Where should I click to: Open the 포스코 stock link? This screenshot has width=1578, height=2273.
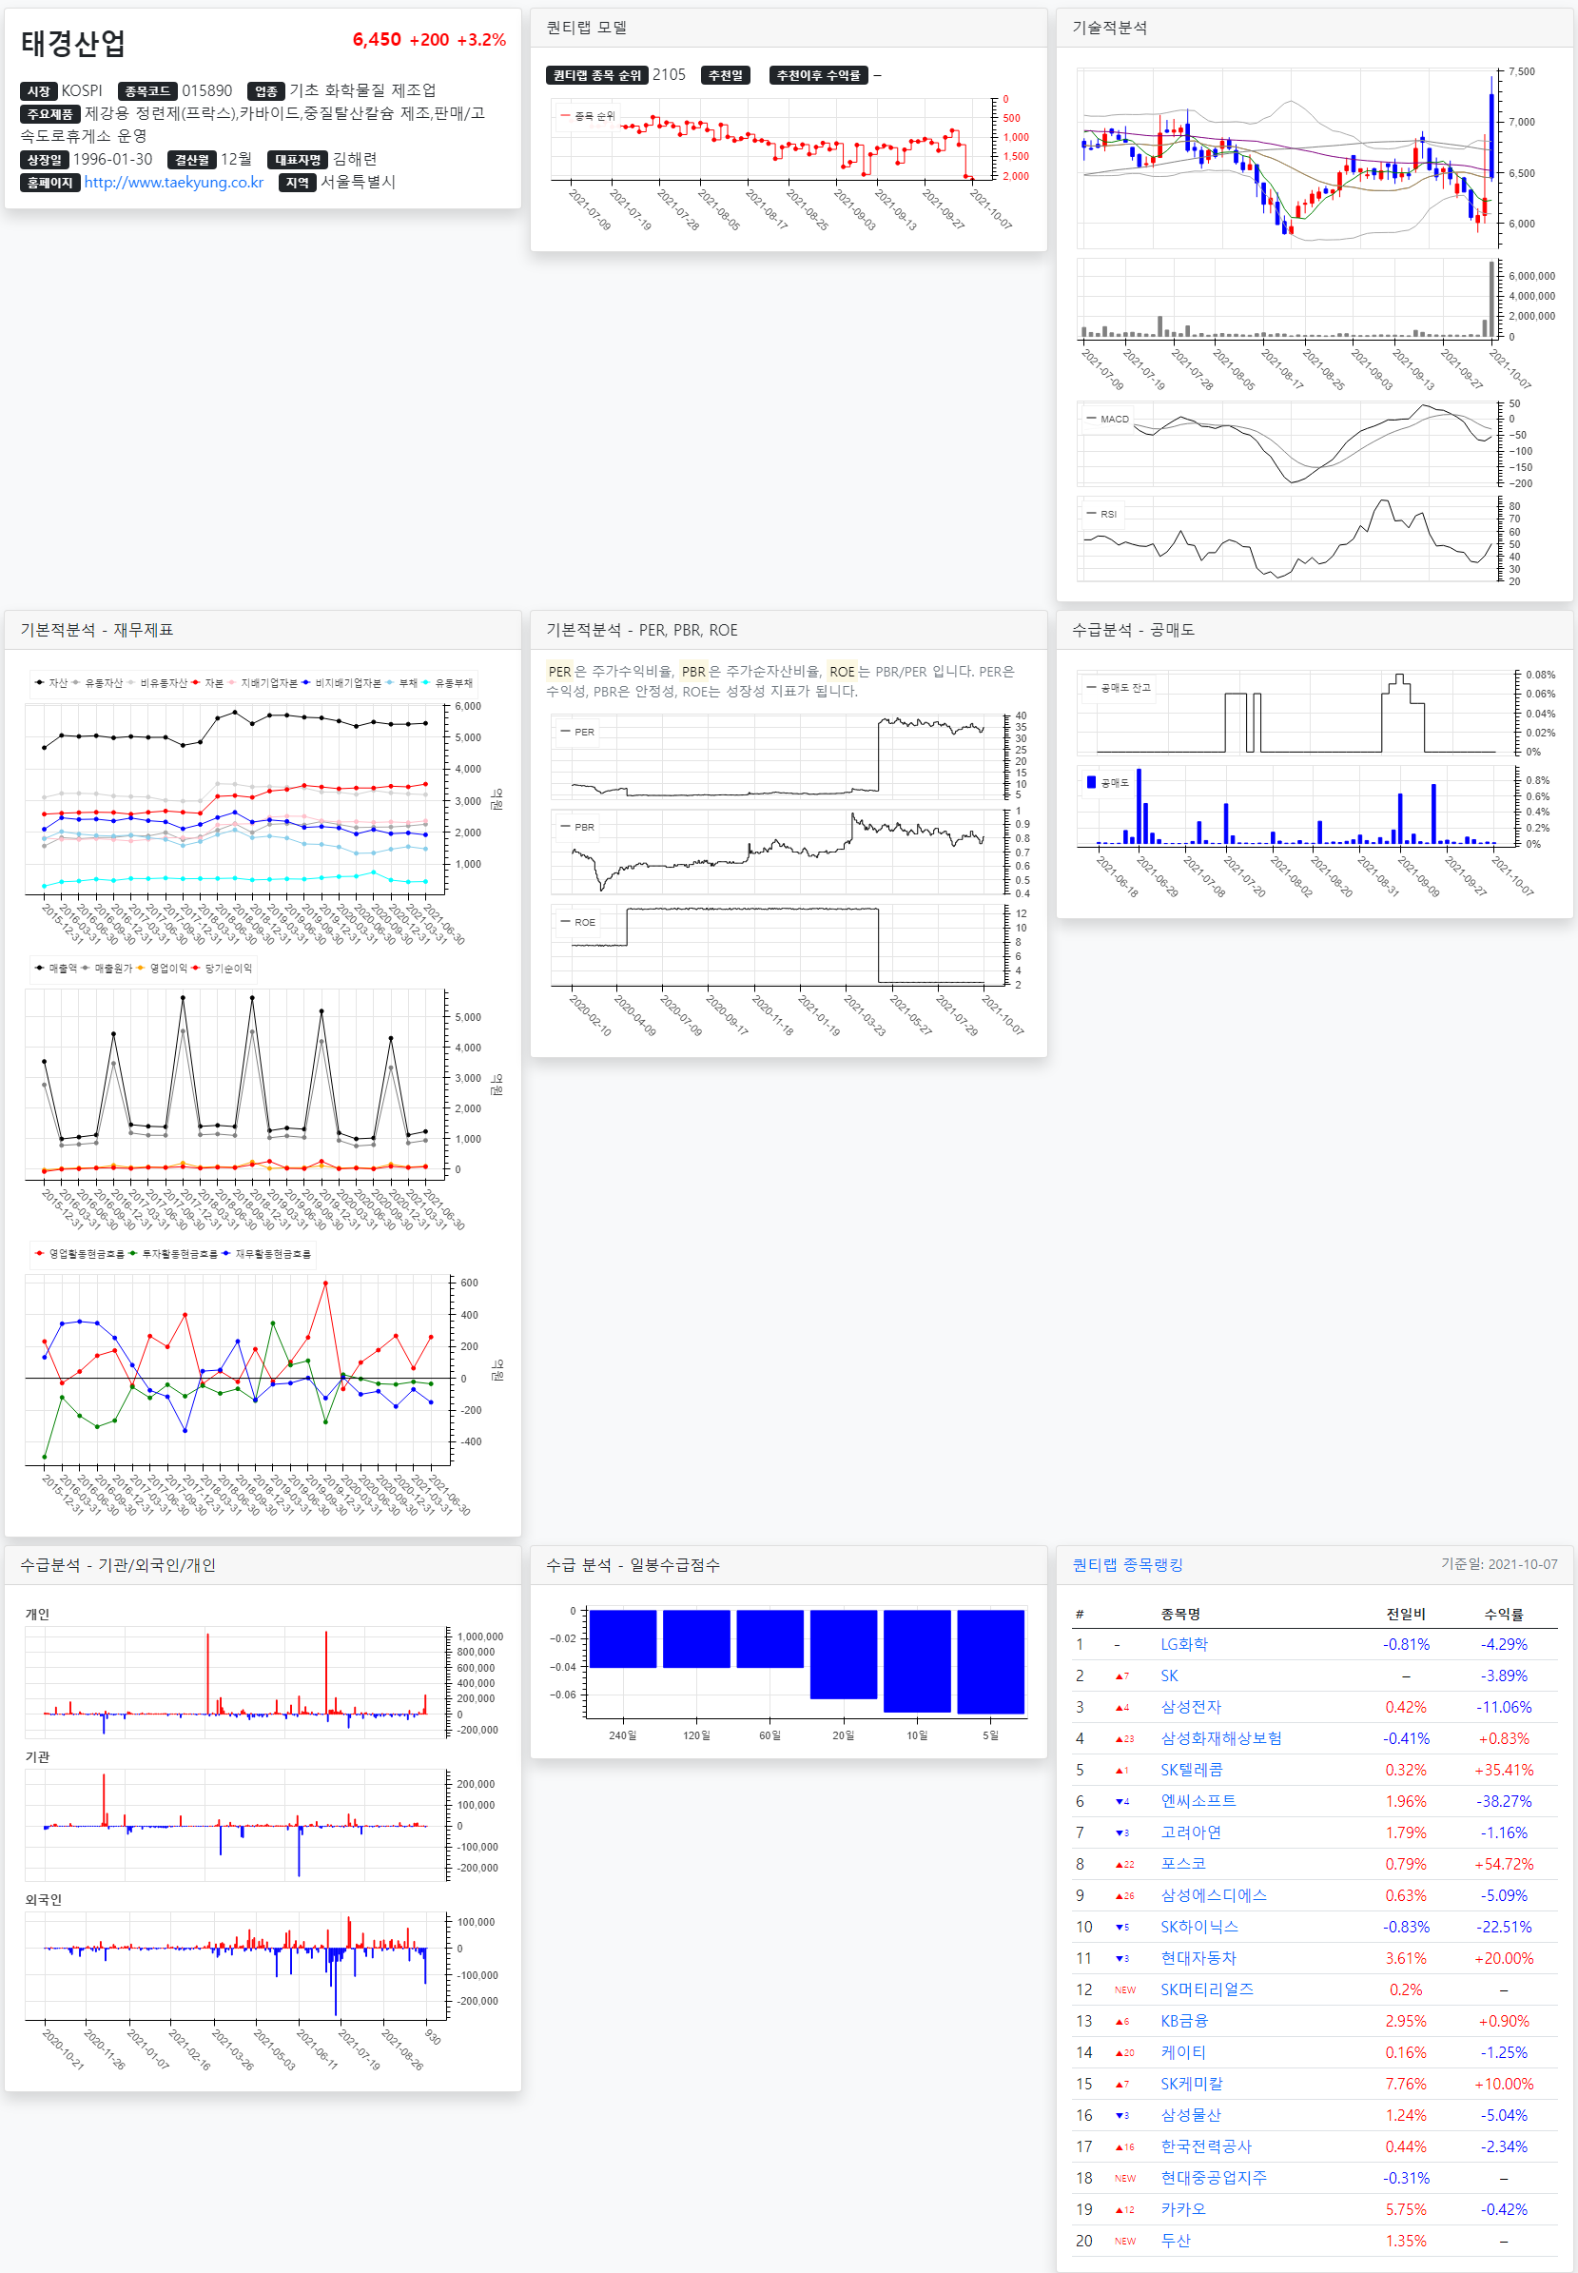tap(1182, 1864)
